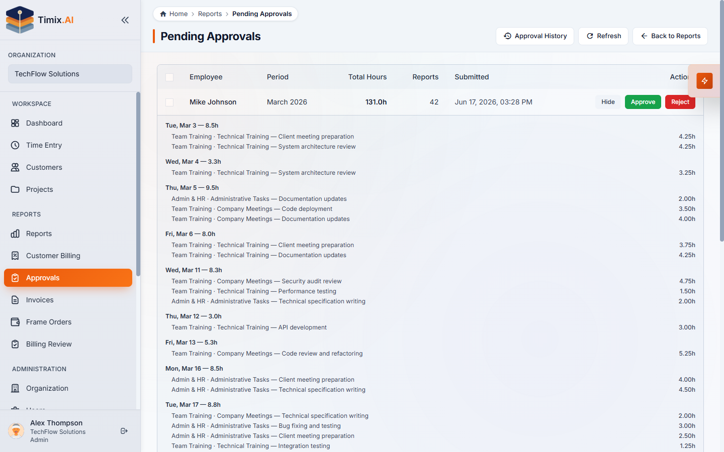
Task: Open the Invoices page
Action: [68, 300]
